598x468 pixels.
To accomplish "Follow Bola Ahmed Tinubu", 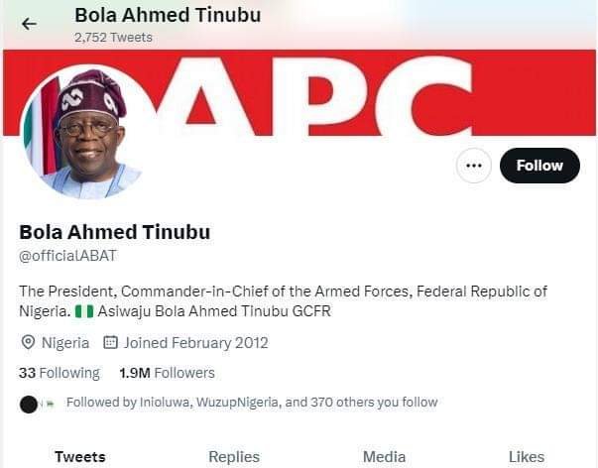I will [x=538, y=166].
